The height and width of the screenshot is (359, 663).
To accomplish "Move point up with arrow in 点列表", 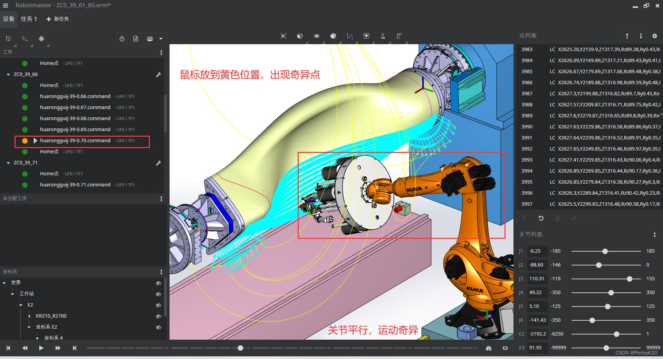I will click(x=627, y=36).
